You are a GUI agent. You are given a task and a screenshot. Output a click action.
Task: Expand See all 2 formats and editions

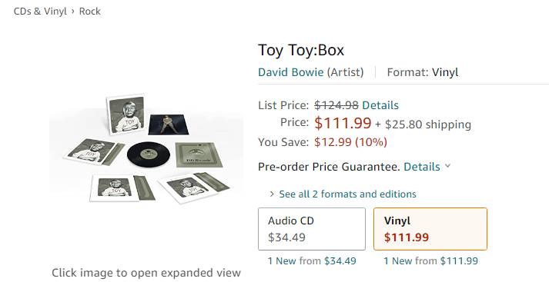[x=347, y=194]
